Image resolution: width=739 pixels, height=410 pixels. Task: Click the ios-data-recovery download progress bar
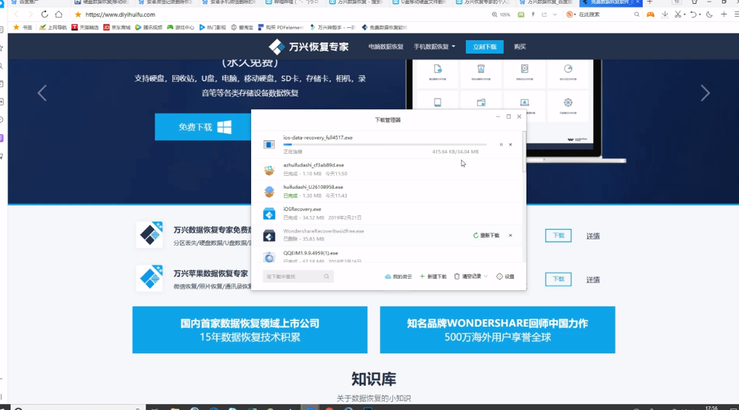[x=385, y=145]
